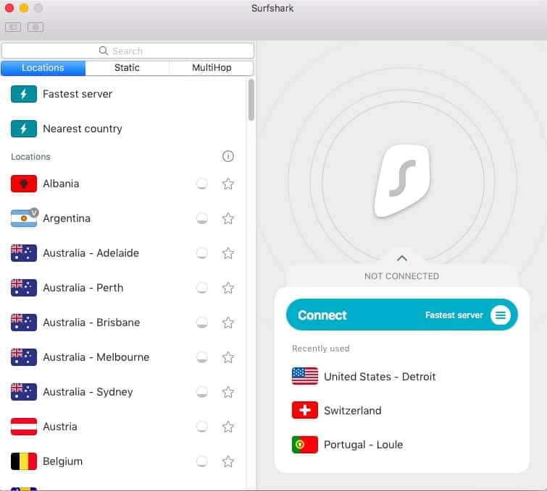Viewport: 547px width, 491px height.
Task: Star the Australia - Brisbane location
Action: (228, 323)
